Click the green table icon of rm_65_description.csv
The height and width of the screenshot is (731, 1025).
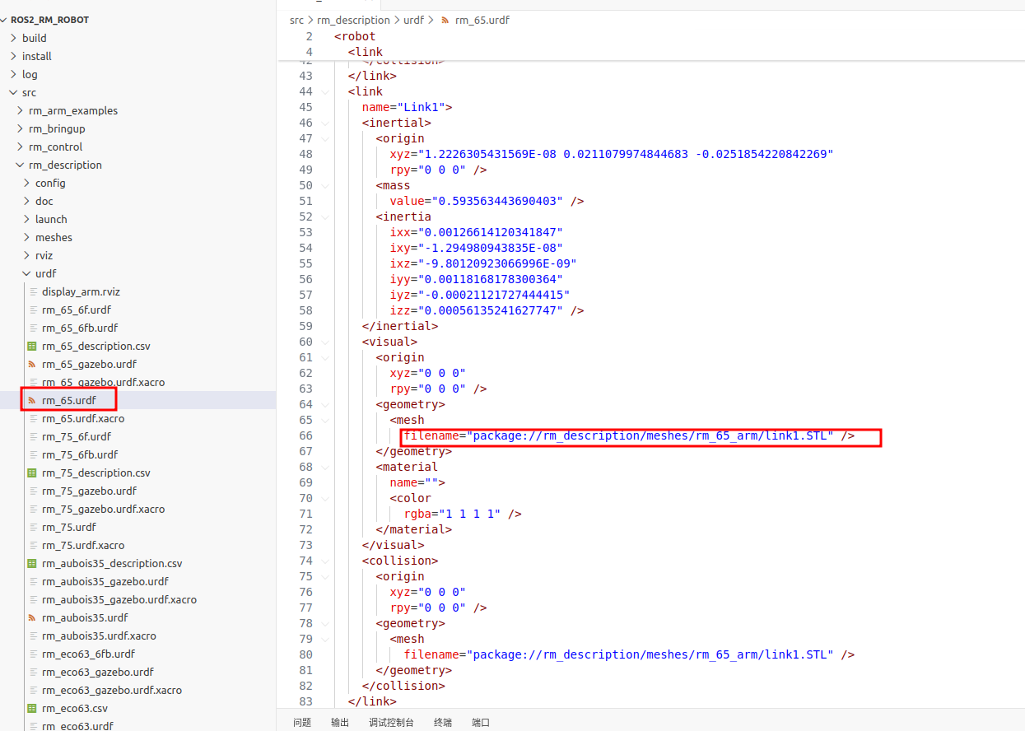point(32,346)
